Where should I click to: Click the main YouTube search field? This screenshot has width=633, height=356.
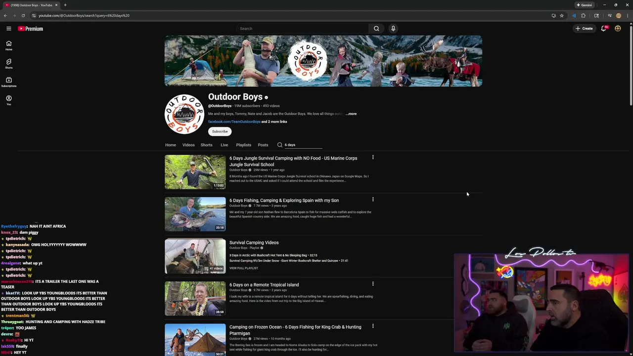pyautogui.click(x=302, y=29)
